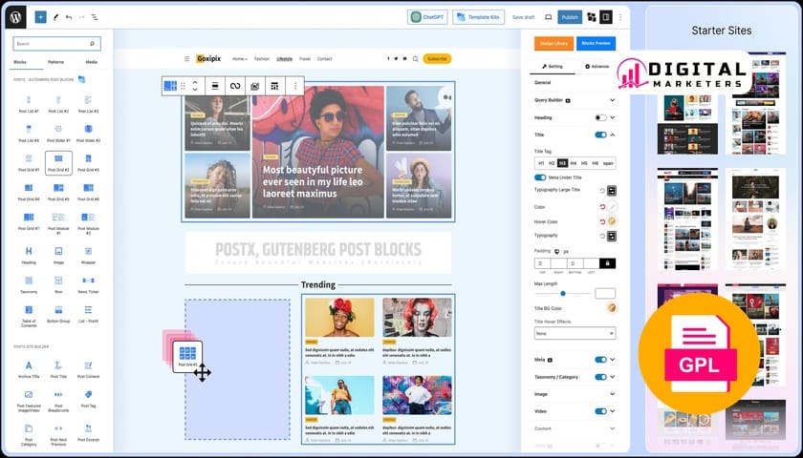Click the Publish button
This screenshot has width=803, height=458.
click(x=570, y=17)
